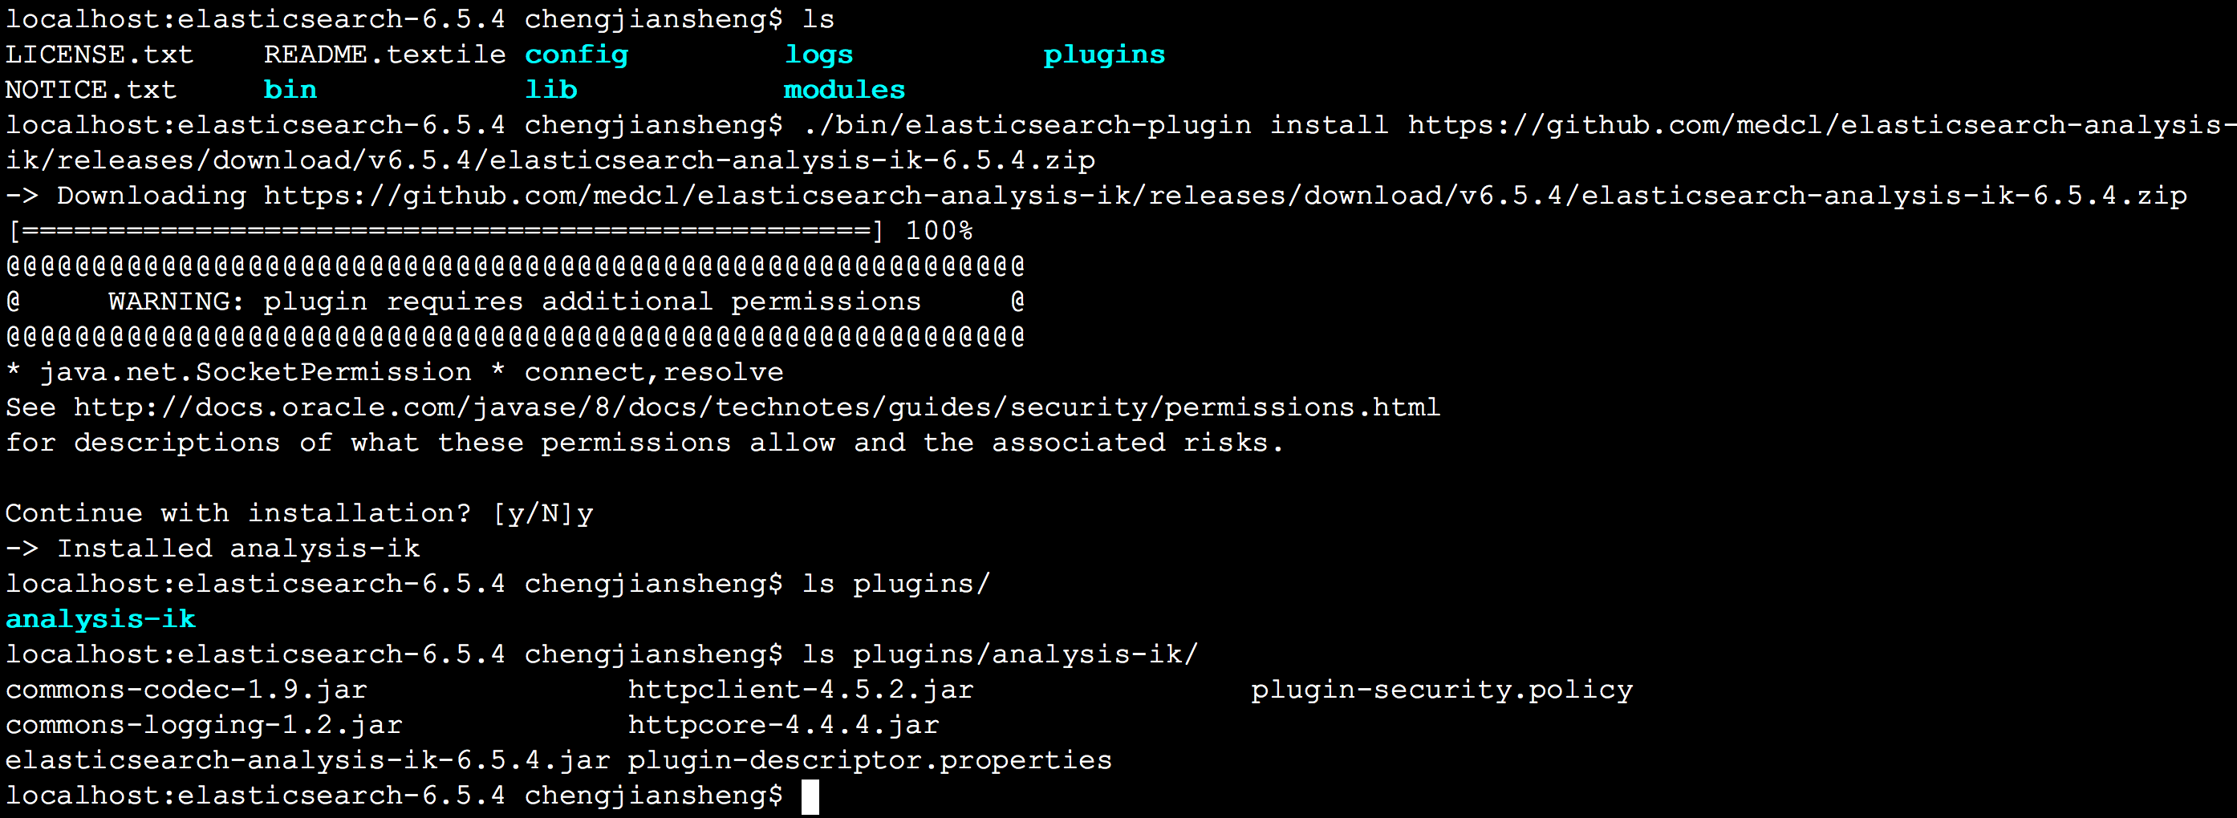Click the README.textile file name
This screenshot has width=2237, height=818.
pos(384,55)
